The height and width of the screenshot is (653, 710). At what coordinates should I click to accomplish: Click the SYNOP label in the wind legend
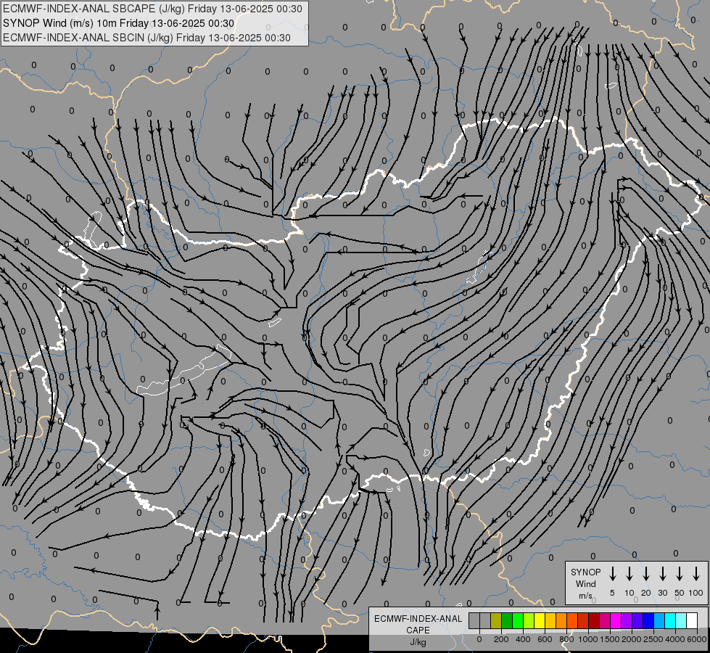pos(585,572)
